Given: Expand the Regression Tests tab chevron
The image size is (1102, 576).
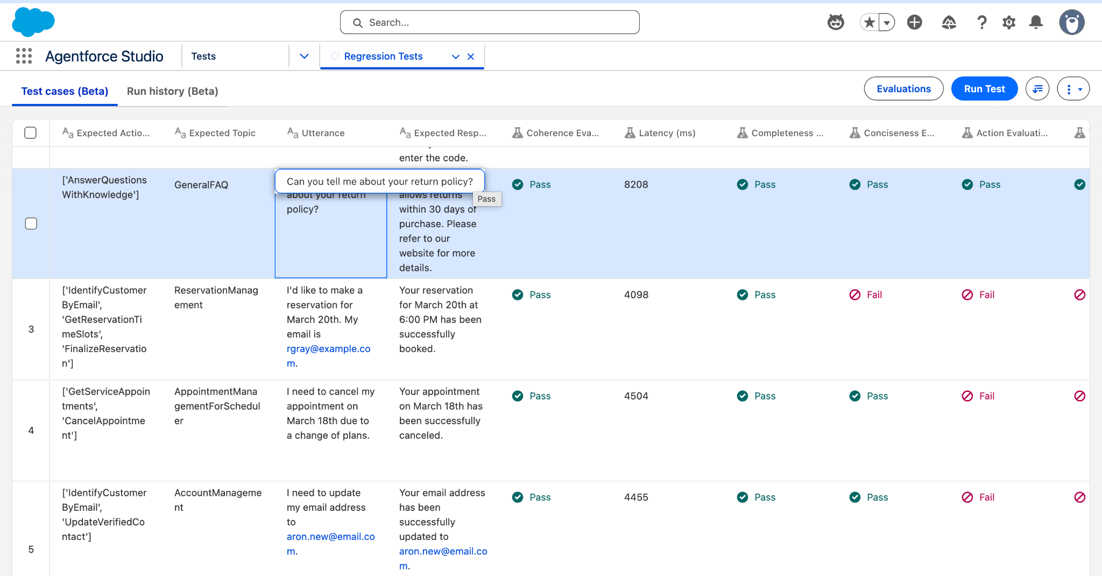Looking at the screenshot, I should click(456, 57).
